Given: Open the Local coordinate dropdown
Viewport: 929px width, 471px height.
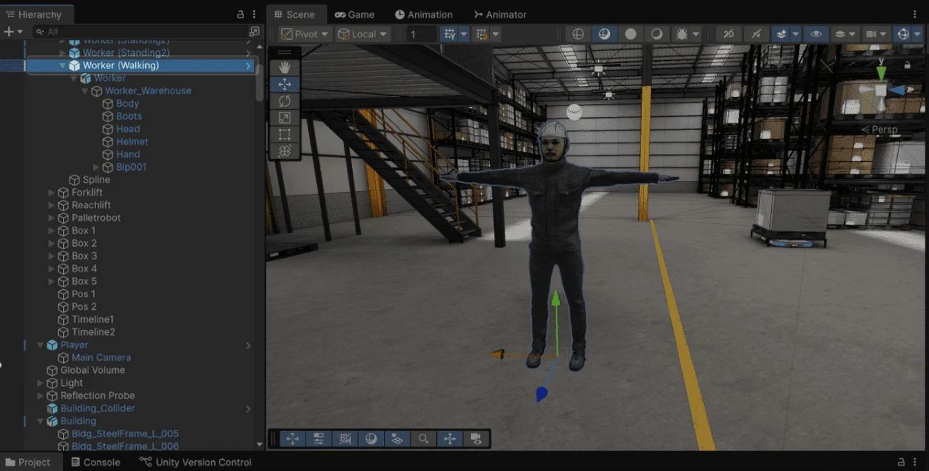Looking at the screenshot, I should coord(363,34).
